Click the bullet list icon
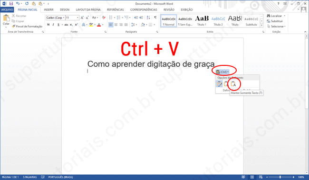This screenshot has height=180, width=309. pyautogui.click(x=111, y=18)
